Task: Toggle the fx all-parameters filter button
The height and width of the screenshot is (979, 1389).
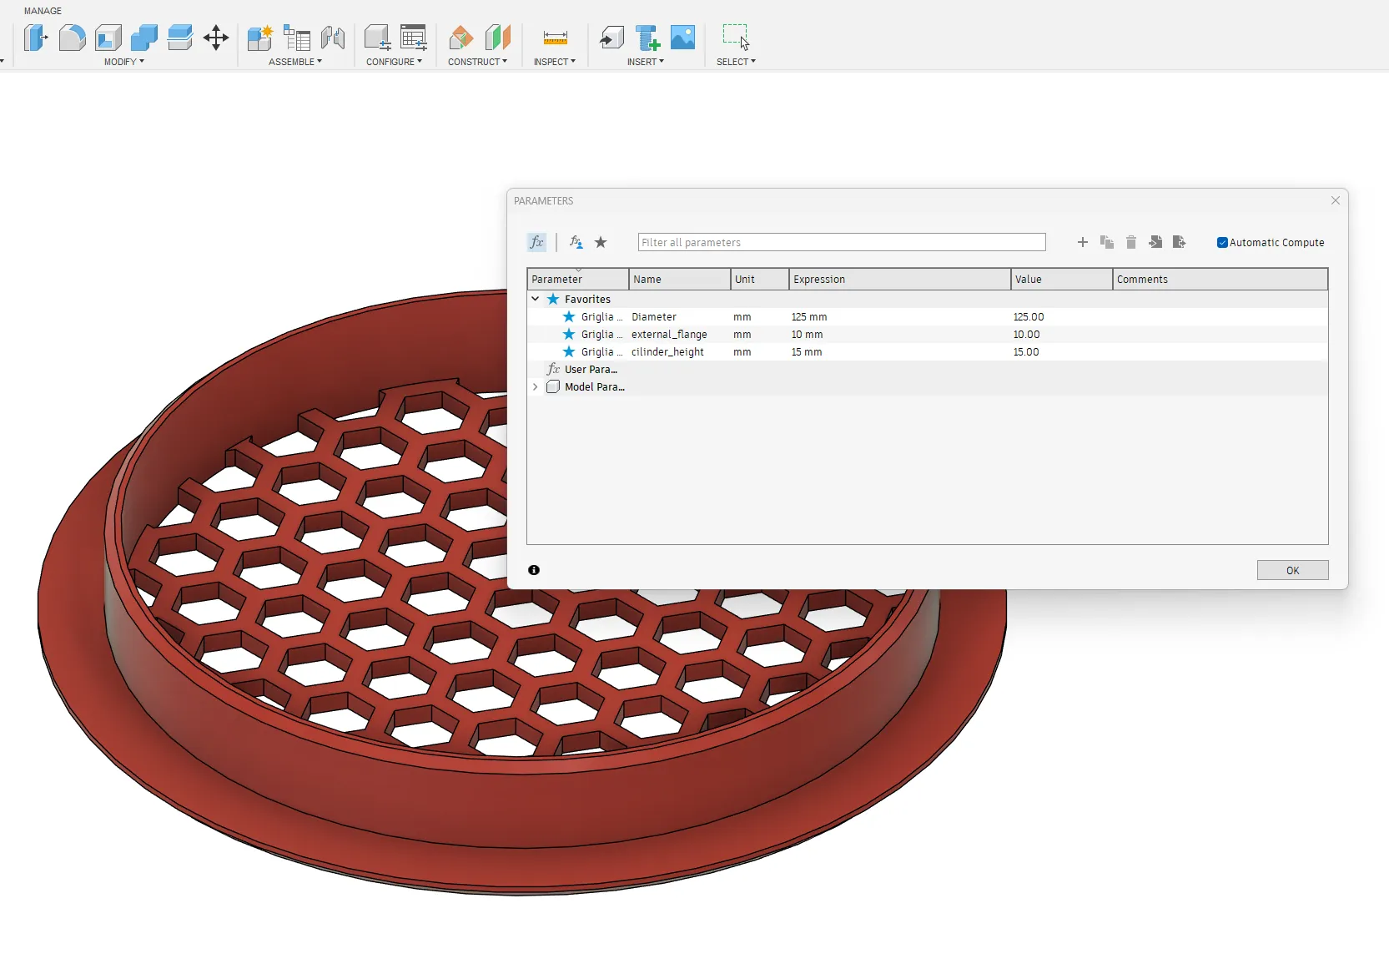Action: click(536, 242)
